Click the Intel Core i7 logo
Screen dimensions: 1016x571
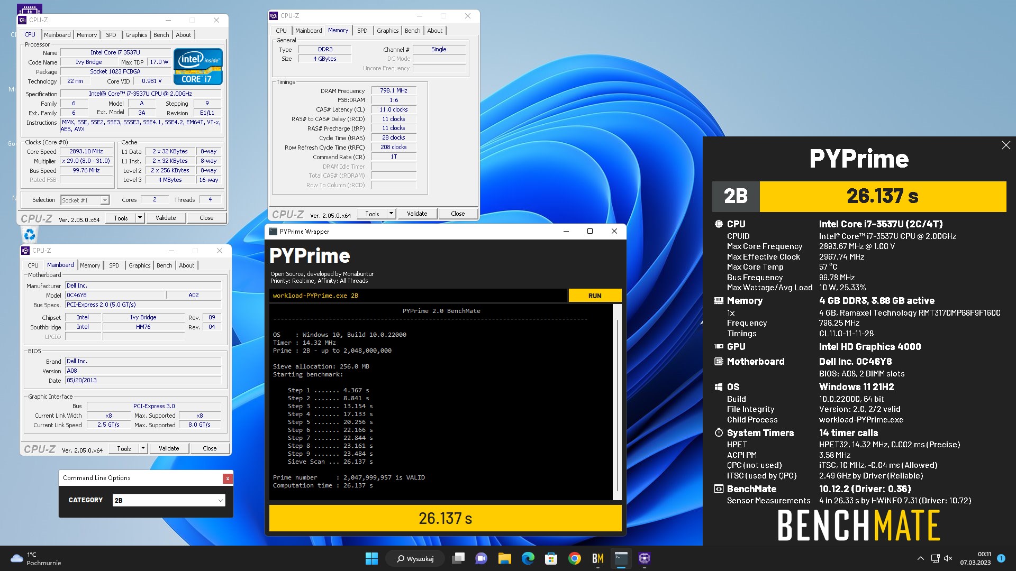coord(198,67)
